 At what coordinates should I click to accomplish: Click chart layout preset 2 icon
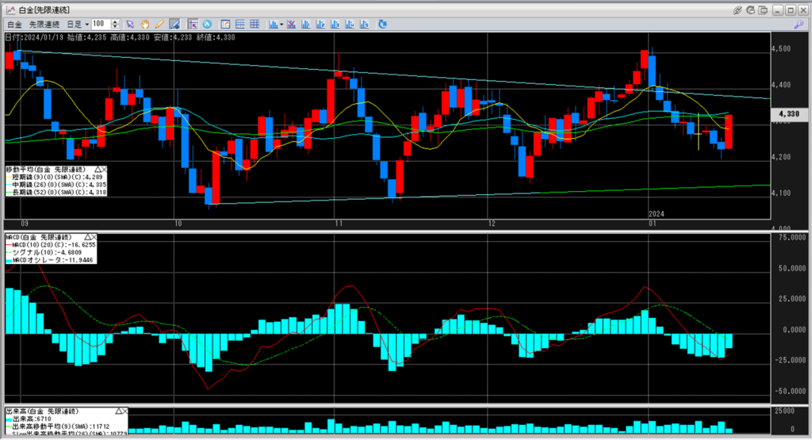[320, 25]
